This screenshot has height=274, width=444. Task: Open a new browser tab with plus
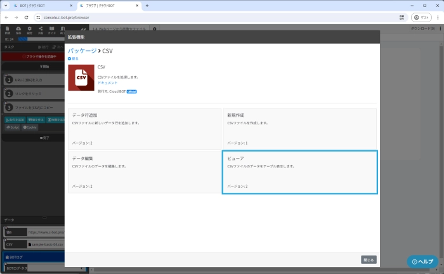[x=147, y=6]
